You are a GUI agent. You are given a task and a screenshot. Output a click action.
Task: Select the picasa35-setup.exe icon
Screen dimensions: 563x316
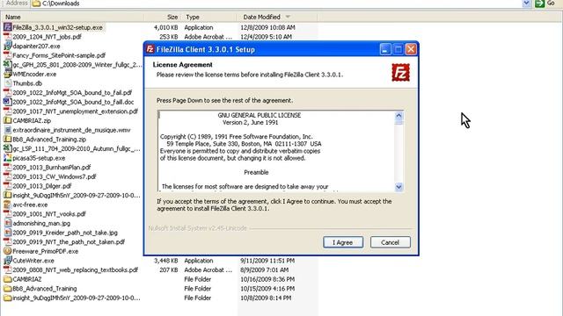pyautogui.click(x=7, y=158)
